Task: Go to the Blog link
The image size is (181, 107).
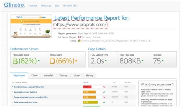Action: pyautogui.click(x=57, y=6)
